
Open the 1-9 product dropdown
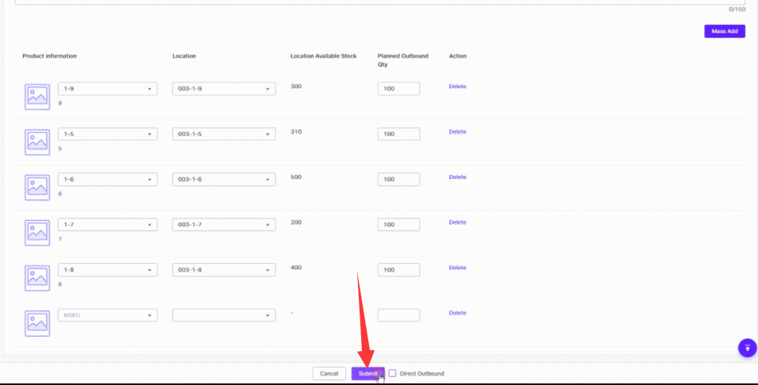click(108, 89)
